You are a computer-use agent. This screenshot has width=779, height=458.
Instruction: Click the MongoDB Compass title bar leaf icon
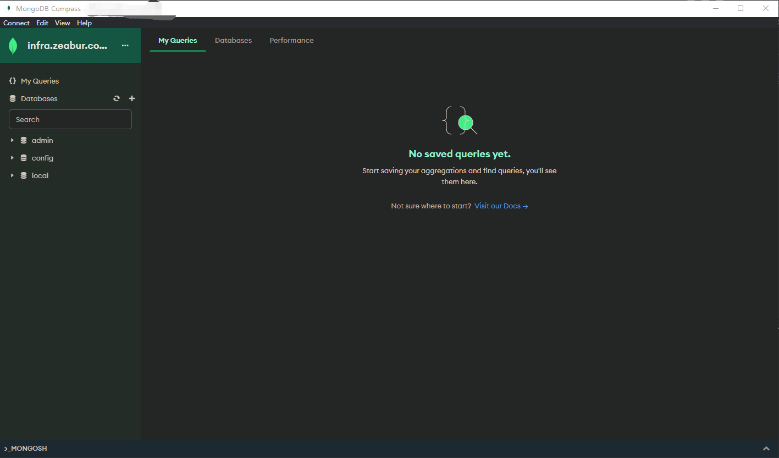[x=8, y=8]
